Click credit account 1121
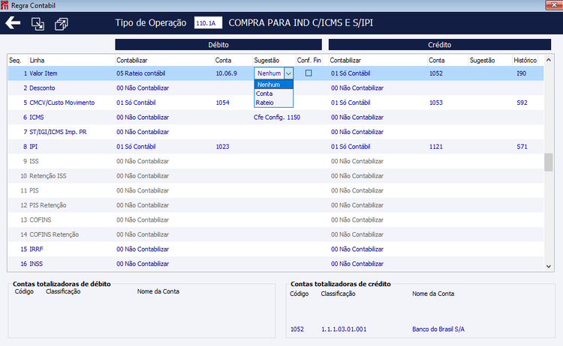 tap(436, 147)
